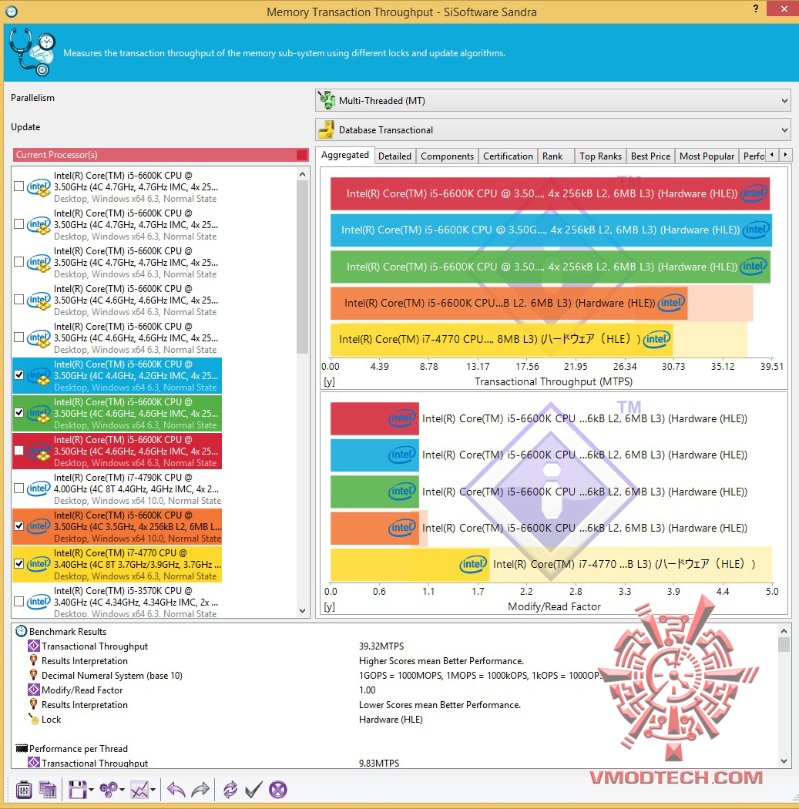
Task: Click the Lock key icon in results
Action: click(34, 719)
